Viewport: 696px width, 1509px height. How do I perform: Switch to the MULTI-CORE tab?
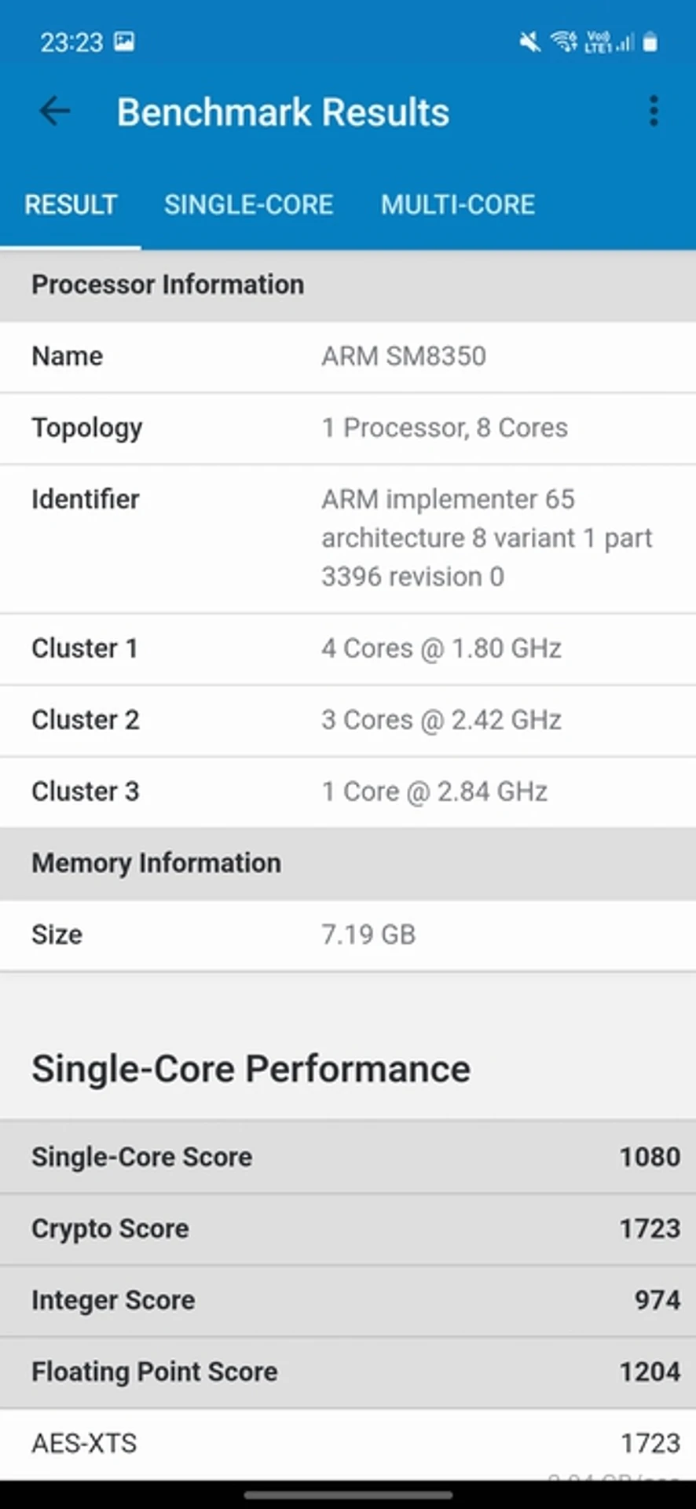[457, 204]
